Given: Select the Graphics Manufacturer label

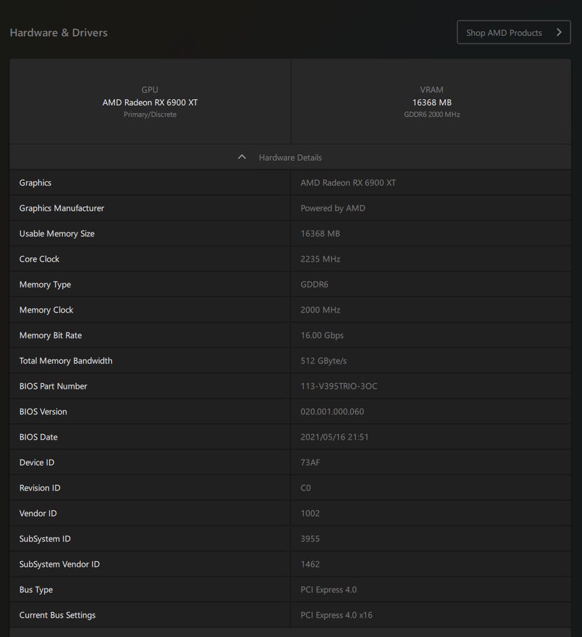Looking at the screenshot, I should point(62,208).
